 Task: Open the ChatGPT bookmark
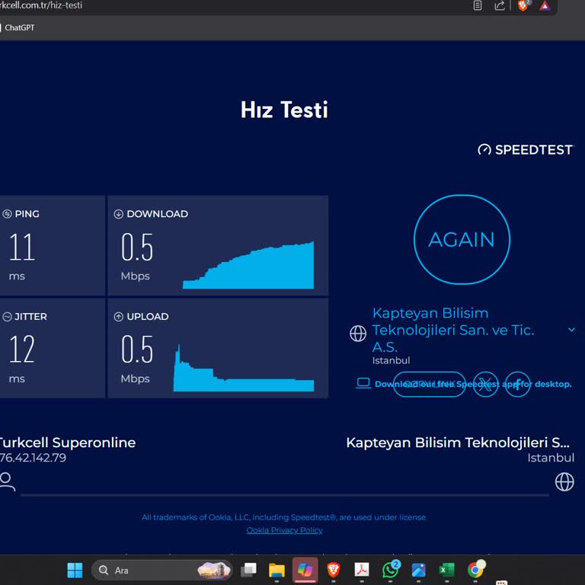click(18, 27)
